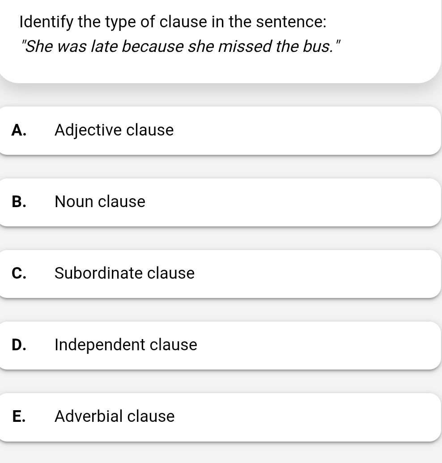This screenshot has height=463, width=442.
Task: Select answer option E, Adverbial clause
Action: click(x=221, y=416)
